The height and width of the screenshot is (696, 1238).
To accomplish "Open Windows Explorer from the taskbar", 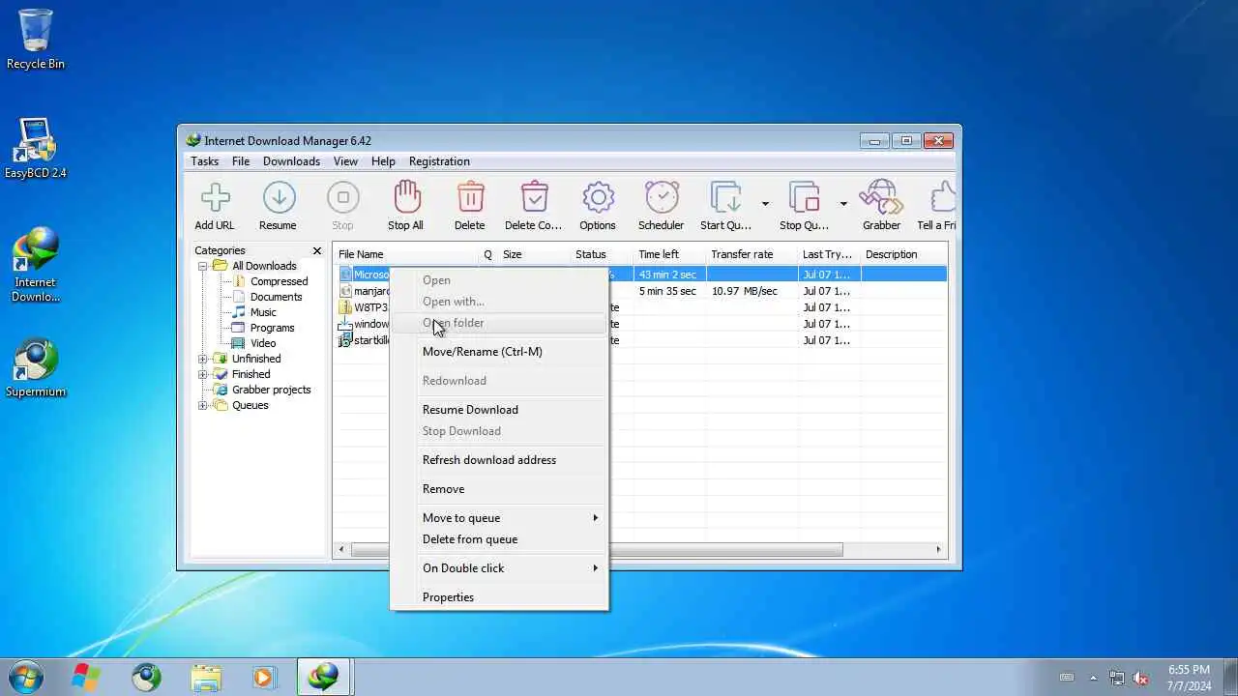I will pyautogui.click(x=206, y=677).
